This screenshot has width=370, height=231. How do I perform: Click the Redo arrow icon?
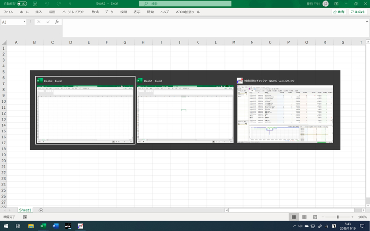click(59, 4)
